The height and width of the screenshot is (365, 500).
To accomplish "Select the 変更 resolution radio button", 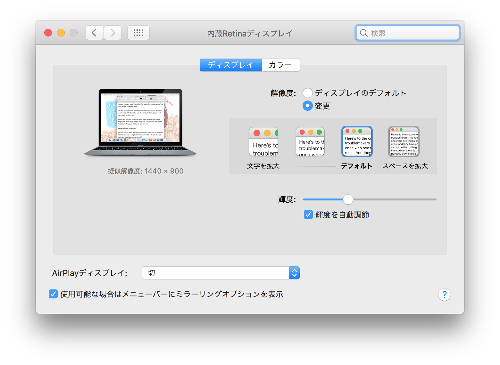I will point(308,106).
